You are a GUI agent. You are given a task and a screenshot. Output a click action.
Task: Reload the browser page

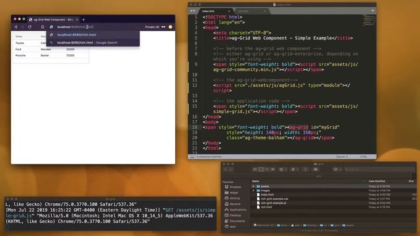30,27
